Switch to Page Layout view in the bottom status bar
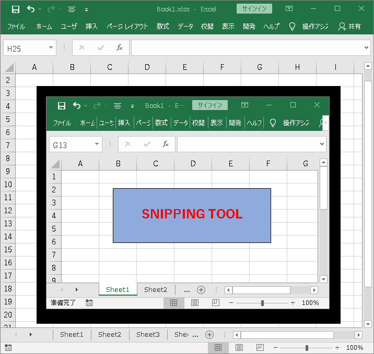This screenshot has height=354, width=374. [x=239, y=348]
